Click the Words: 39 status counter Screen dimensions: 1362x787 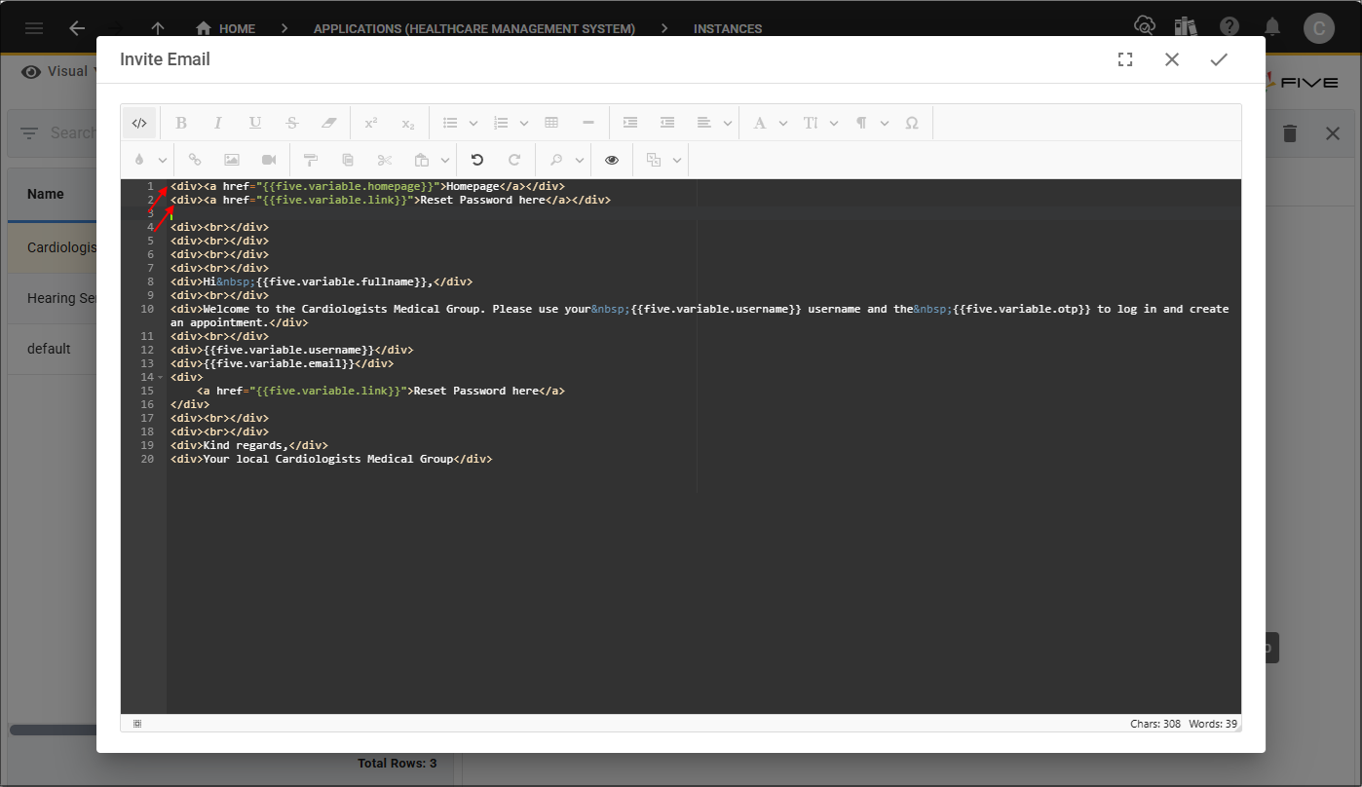[1213, 724]
